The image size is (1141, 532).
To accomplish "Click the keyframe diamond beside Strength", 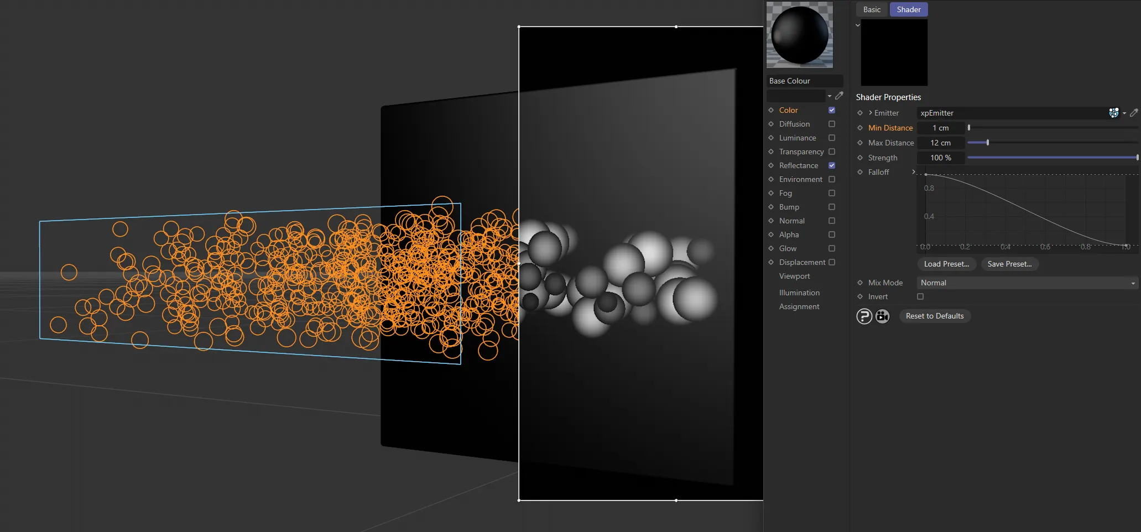I will (860, 158).
